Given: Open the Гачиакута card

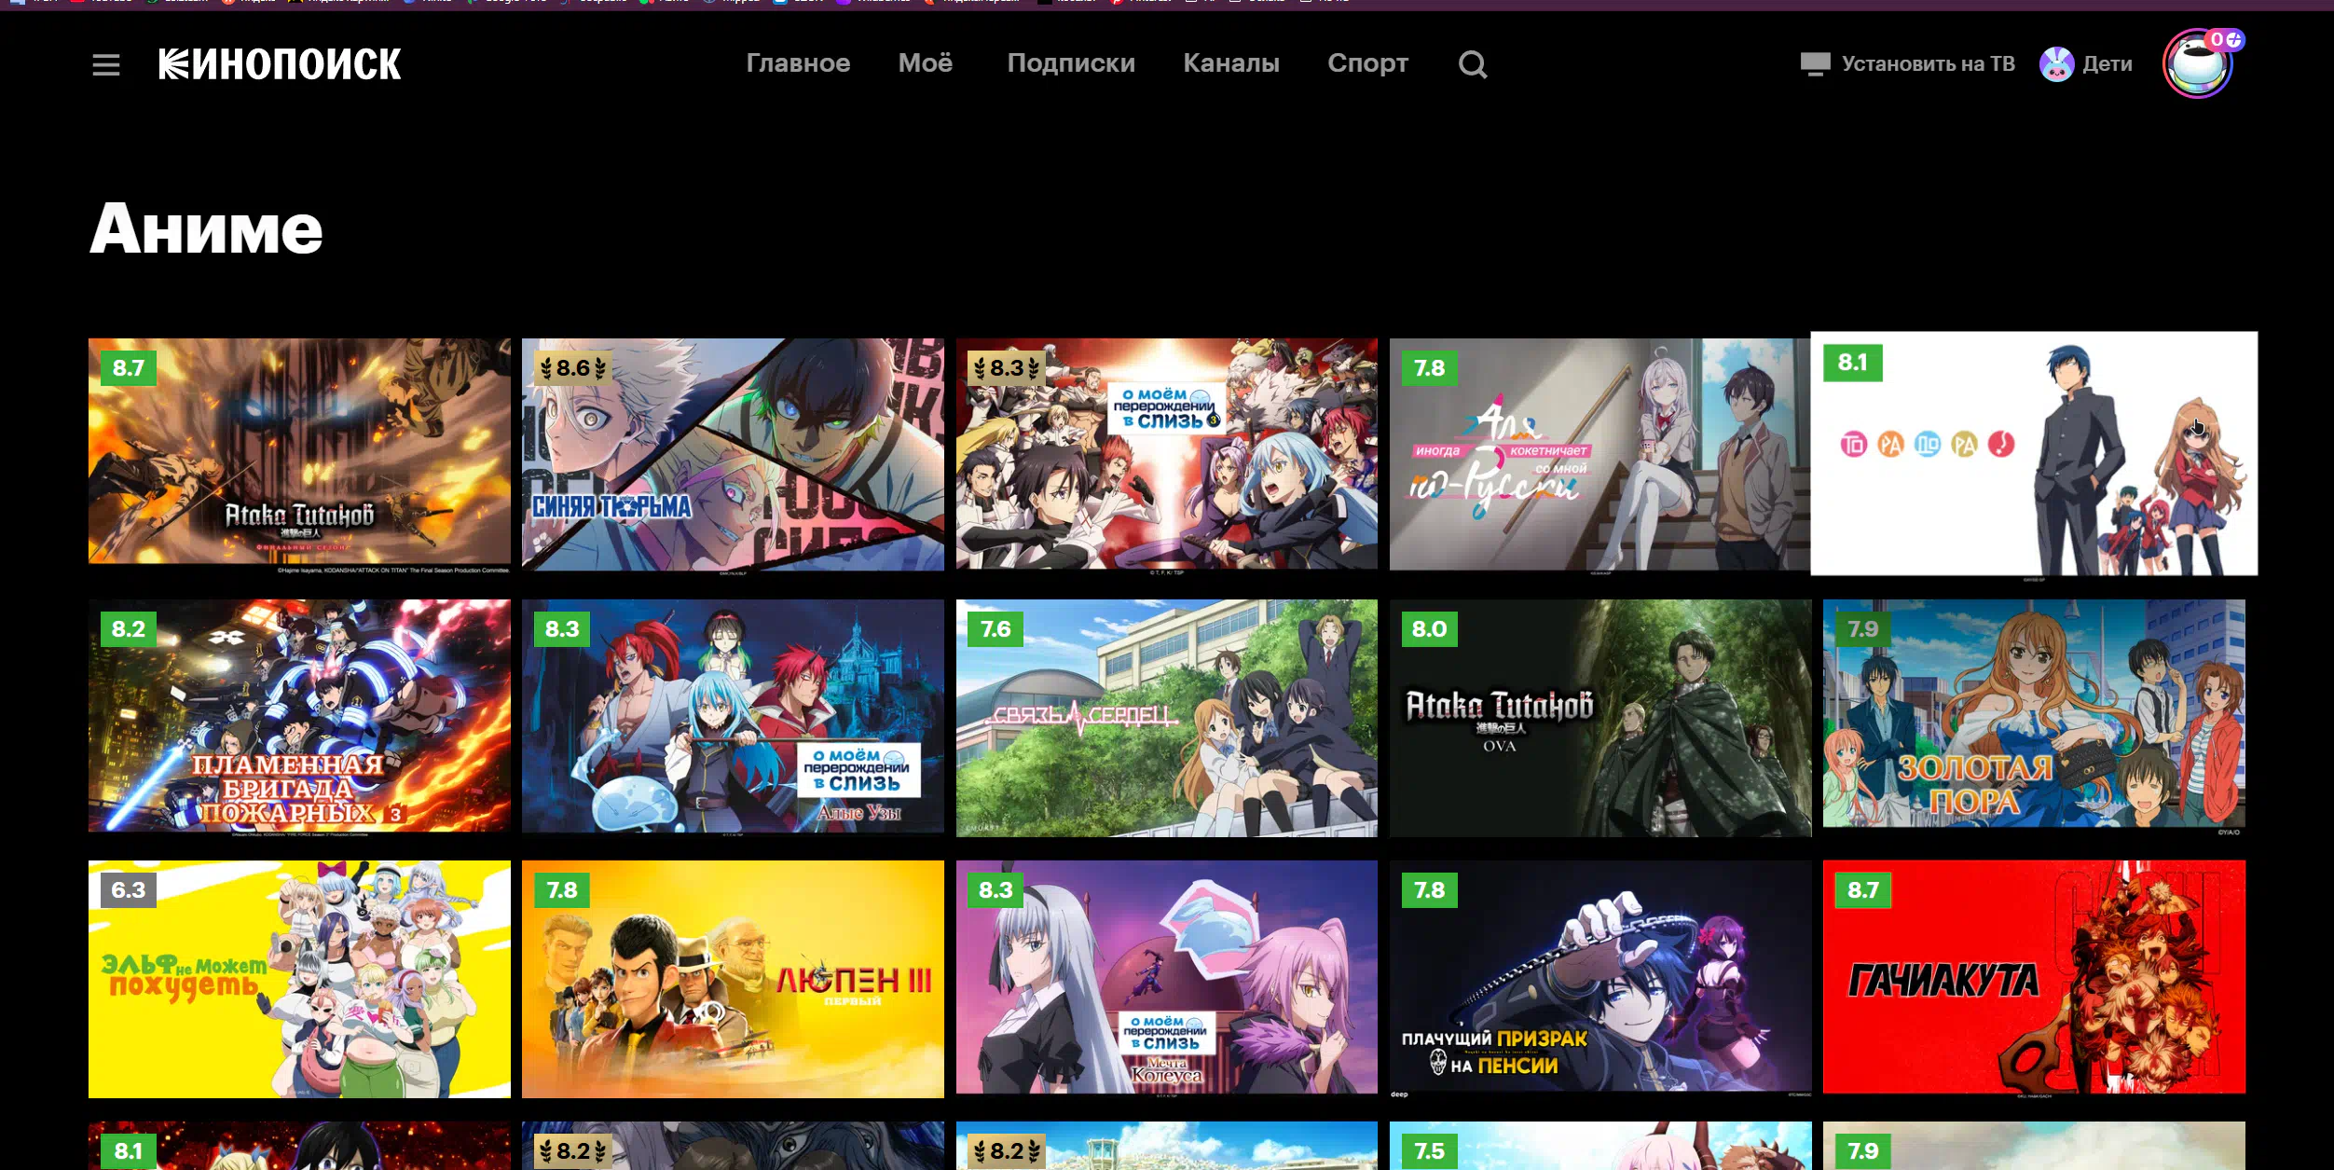Looking at the screenshot, I should [x=2034, y=977].
